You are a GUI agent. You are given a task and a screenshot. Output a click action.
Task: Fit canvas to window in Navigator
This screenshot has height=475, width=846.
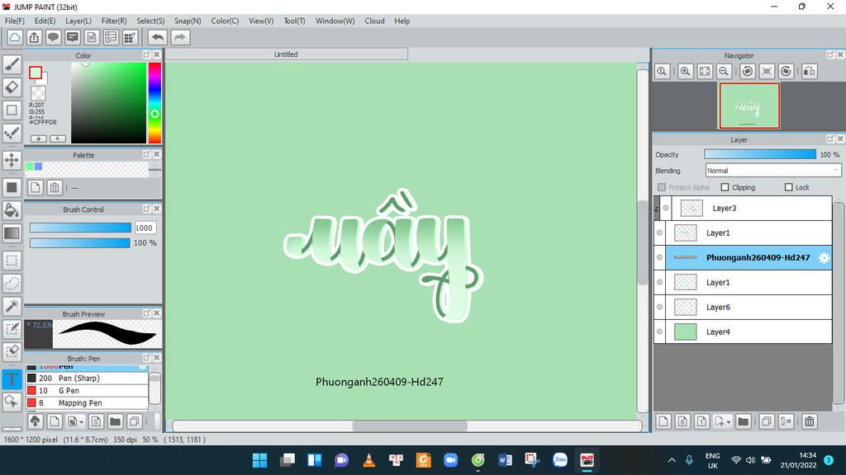click(705, 71)
